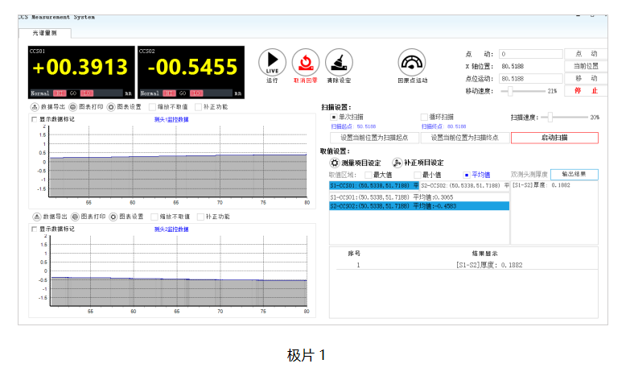630x372 pixels.
Task: Click the red 停止 button
Action: click(587, 91)
